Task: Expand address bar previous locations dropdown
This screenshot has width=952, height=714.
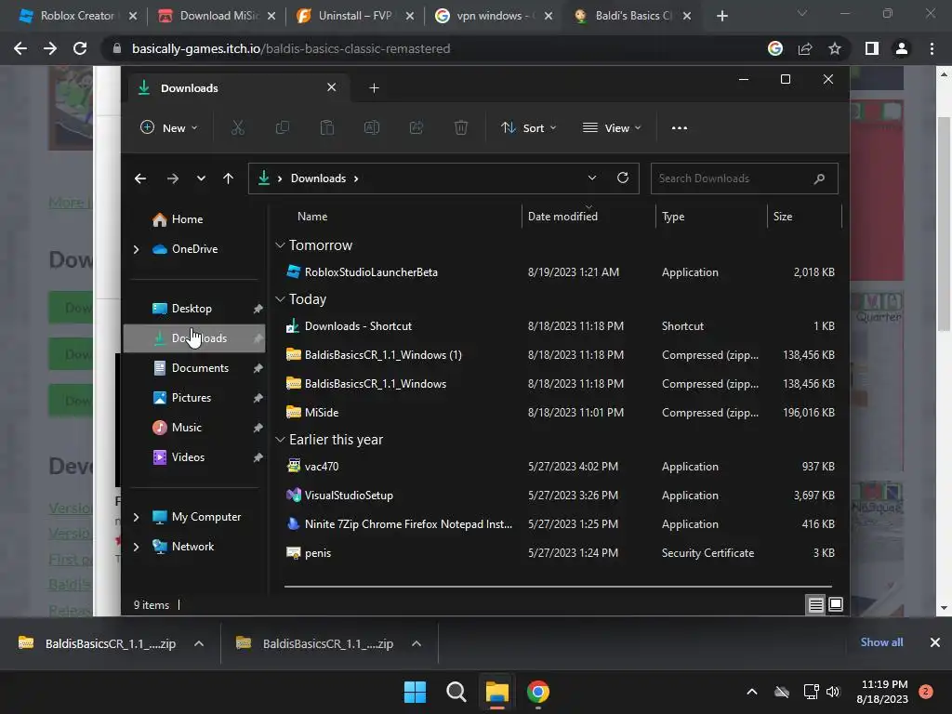Action: click(x=592, y=178)
